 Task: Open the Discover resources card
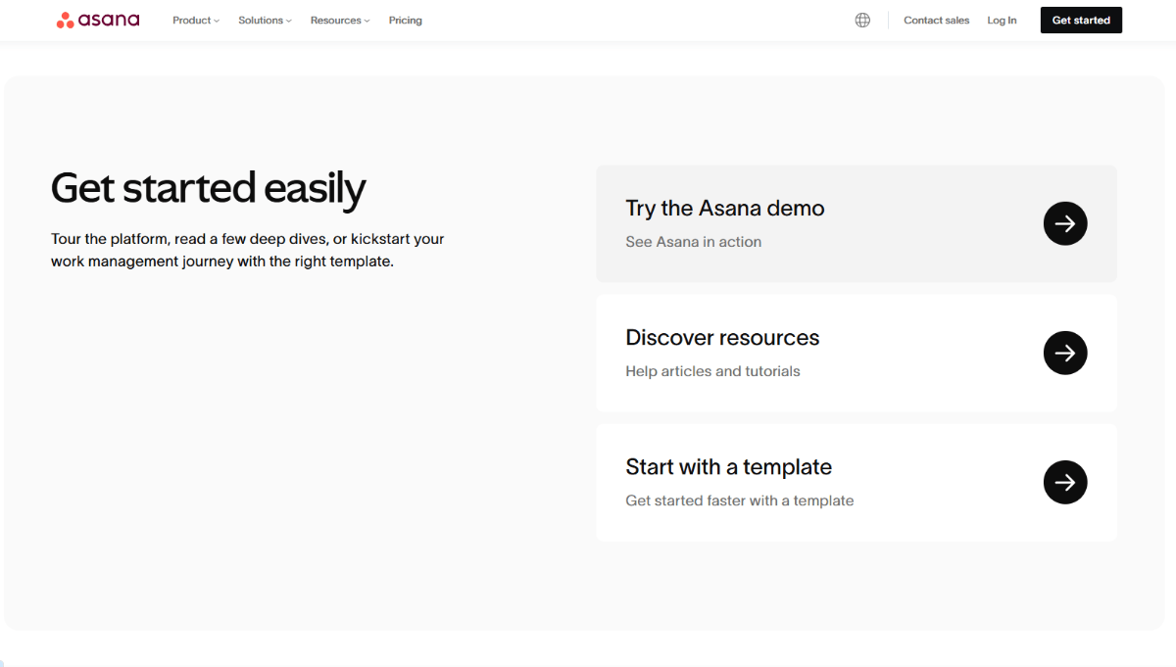coord(856,353)
